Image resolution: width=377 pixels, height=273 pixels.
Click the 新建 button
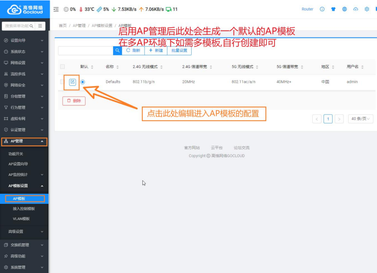(x=156, y=50)
